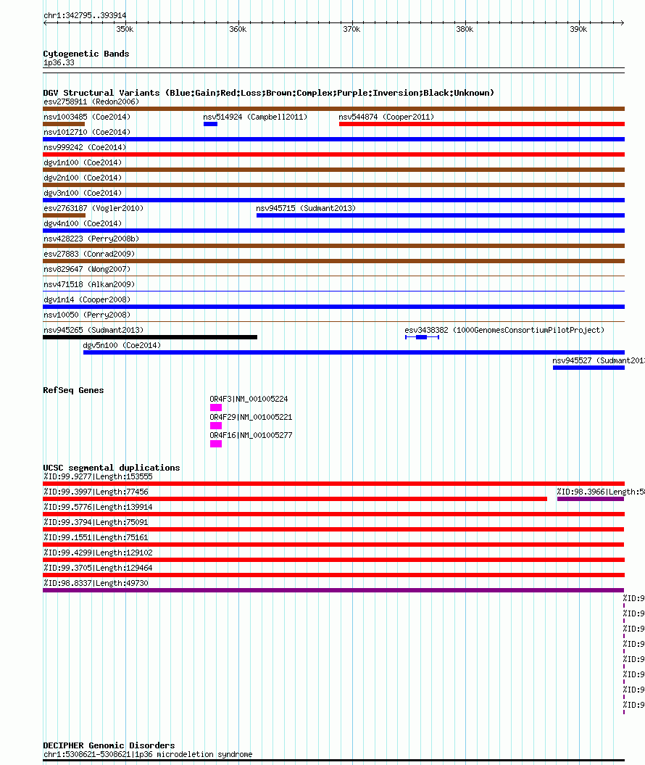Open the dgv5n100 (Coe2014) label
This screenshot has height=765, width=645.
[x=122, y=345]
